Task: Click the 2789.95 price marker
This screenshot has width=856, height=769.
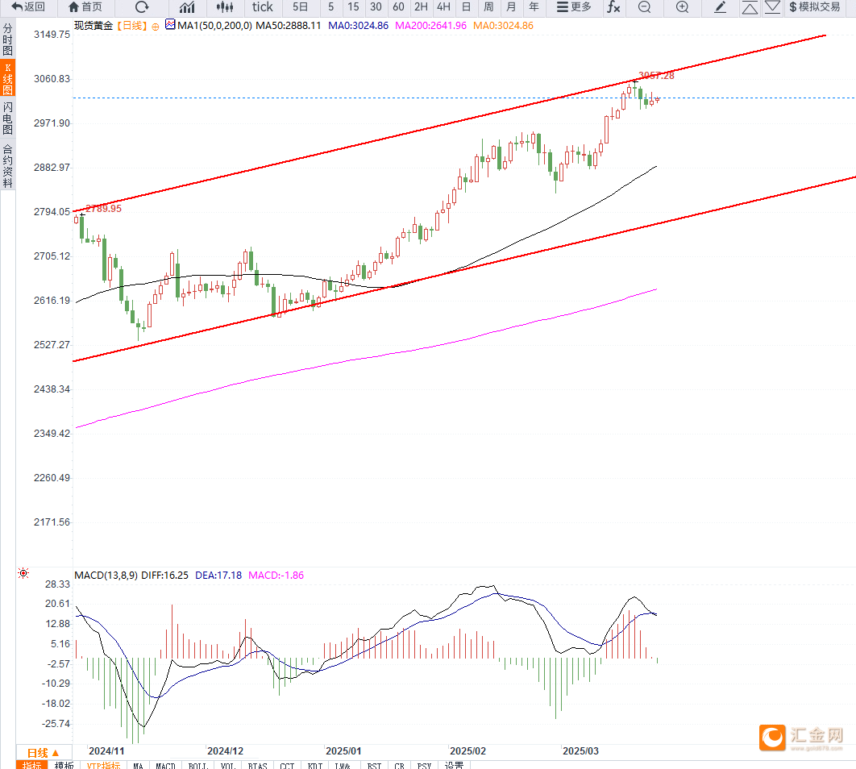Action: pyautogui.click(x=104, y=209)
